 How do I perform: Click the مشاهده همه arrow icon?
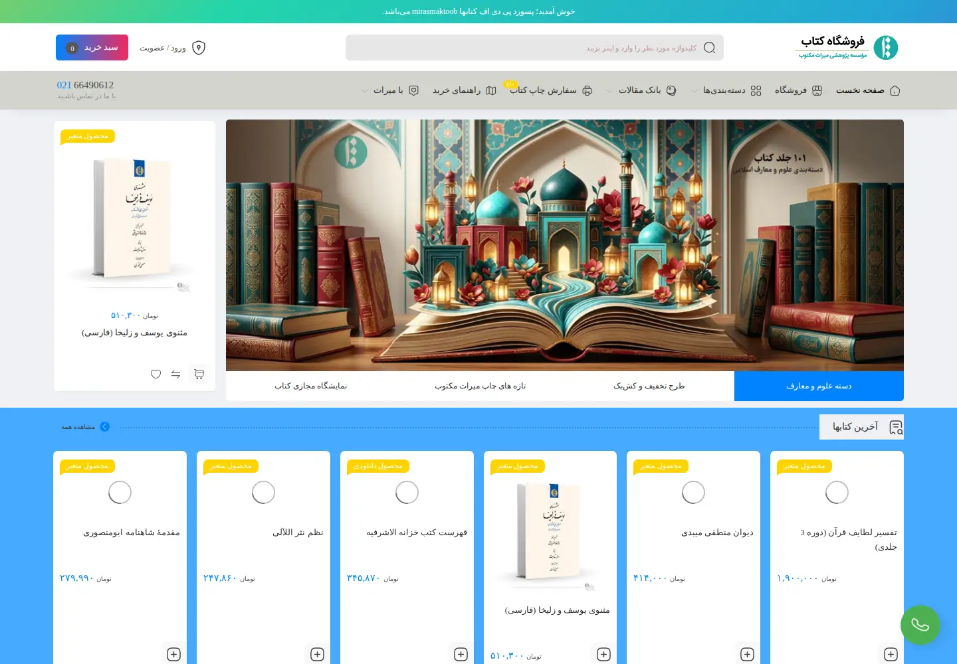(104, 427)
